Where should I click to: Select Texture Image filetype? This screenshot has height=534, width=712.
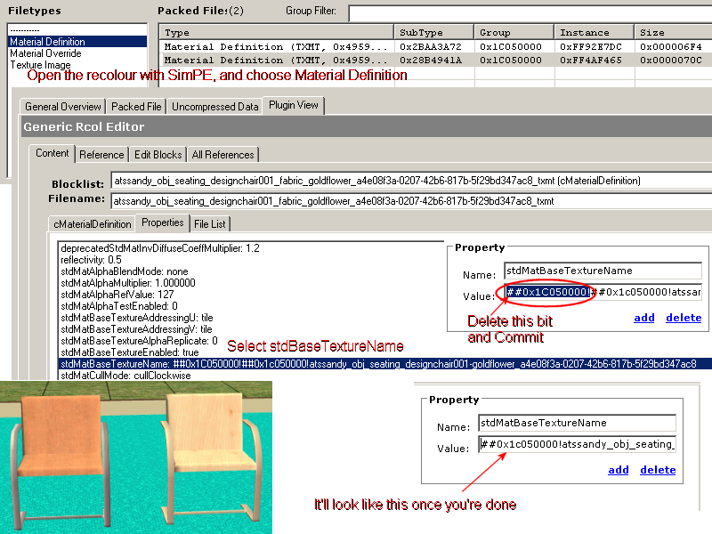pyautogui.click(x=40, y=65)
